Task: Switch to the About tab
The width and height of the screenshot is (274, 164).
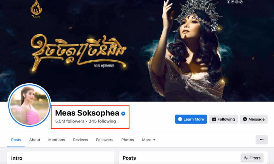Action: coord(35,140)
